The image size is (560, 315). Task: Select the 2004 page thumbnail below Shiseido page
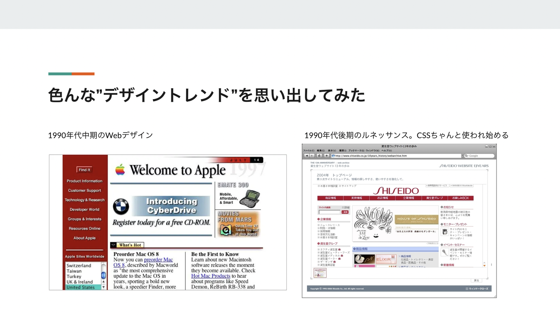320,273
